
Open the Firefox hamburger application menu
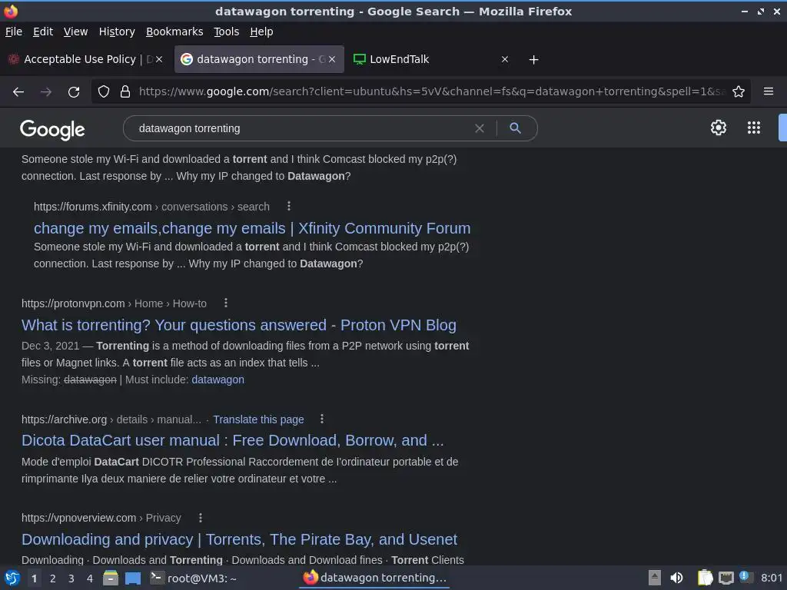[768, 91]
